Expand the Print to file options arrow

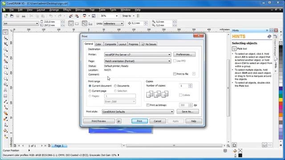tap(194, 74)
